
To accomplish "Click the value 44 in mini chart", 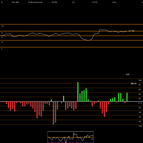I will pos(92,139).
